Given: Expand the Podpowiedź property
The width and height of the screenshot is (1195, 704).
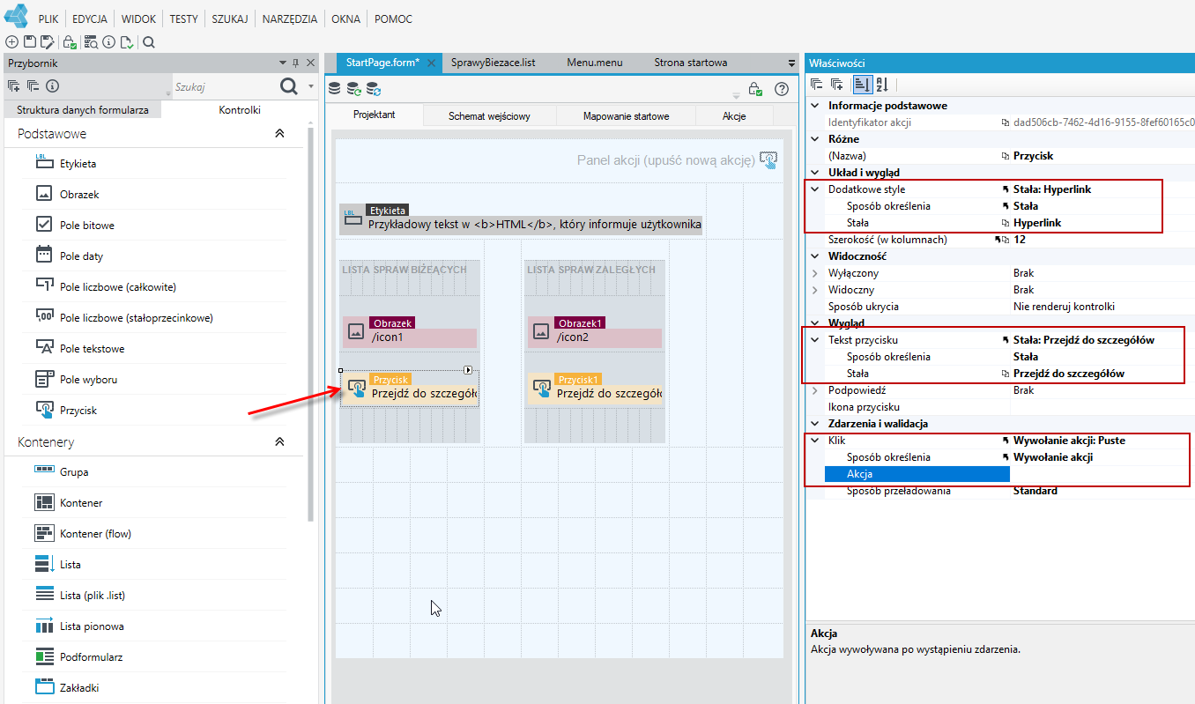Looking at the screenshot, I should pos(814,390).
